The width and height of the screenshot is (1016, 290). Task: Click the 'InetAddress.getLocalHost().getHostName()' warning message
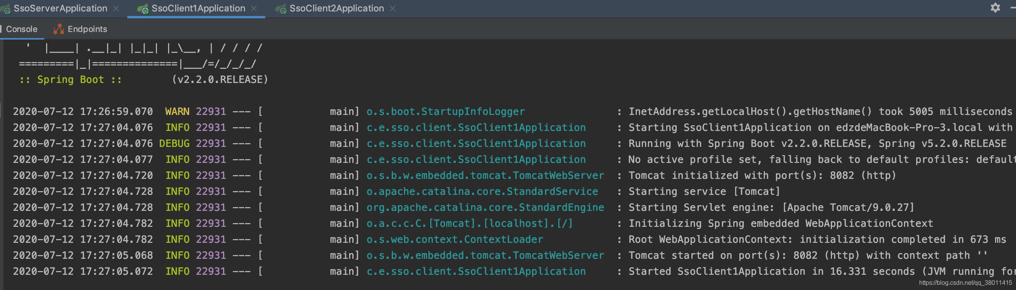point(820,112)
